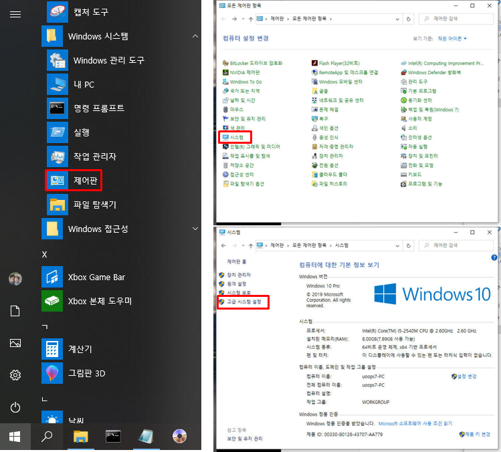Open 사용자 계정 control panel item

coord(416,119)
